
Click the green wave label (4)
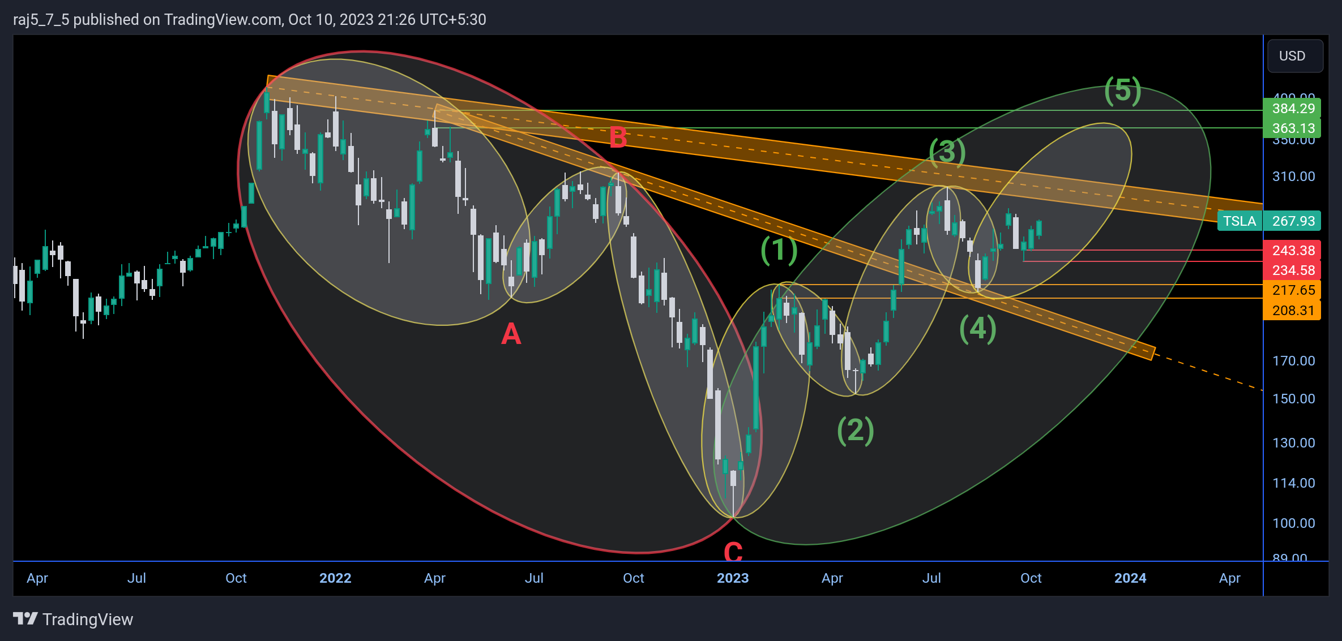(978, 329)
